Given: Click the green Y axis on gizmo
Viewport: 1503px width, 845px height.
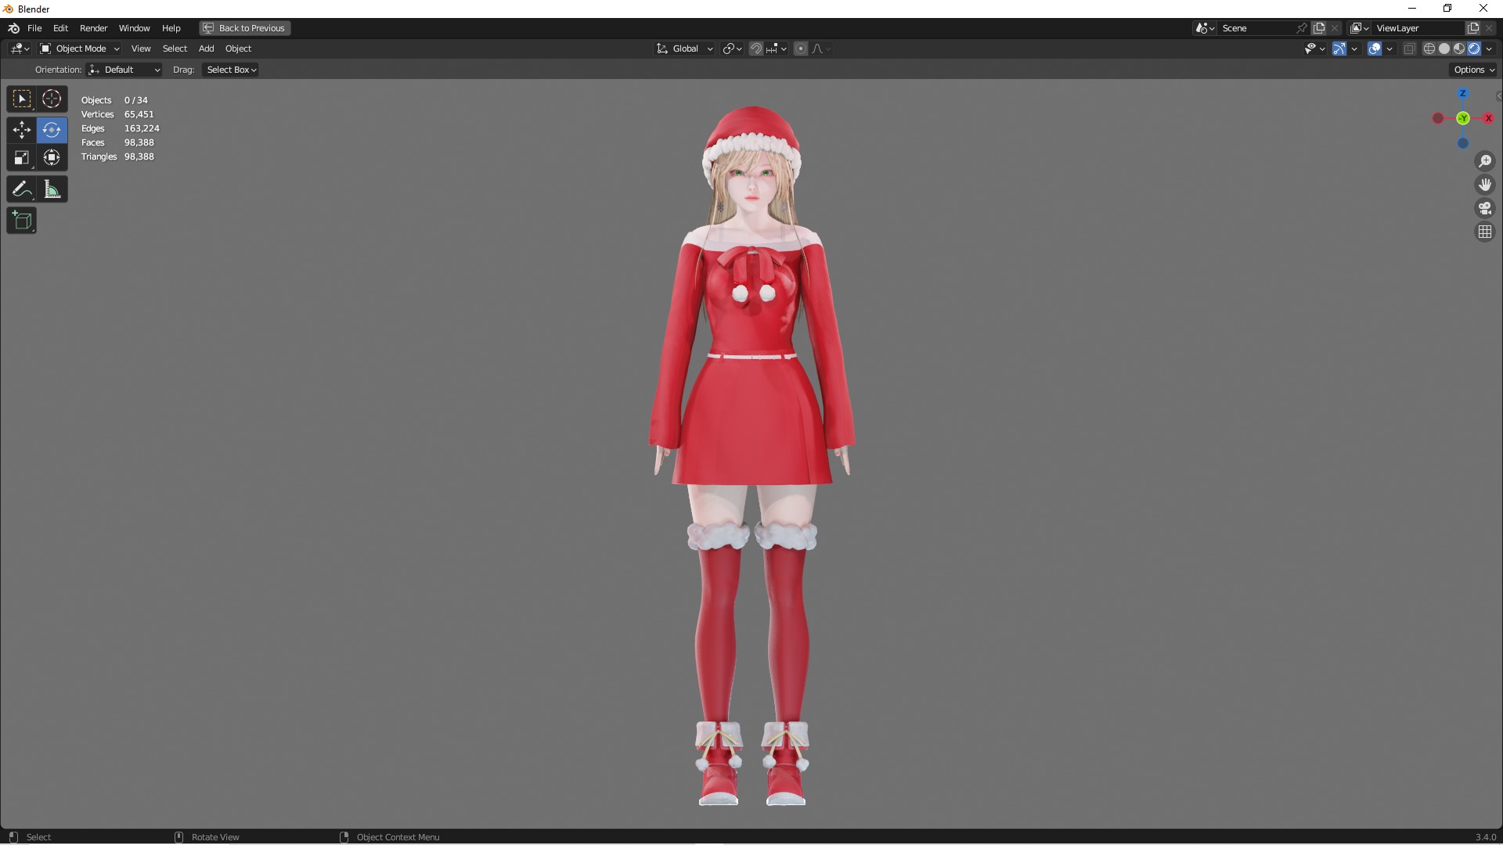Looking at the screenshot, I should pos(1463,118).
